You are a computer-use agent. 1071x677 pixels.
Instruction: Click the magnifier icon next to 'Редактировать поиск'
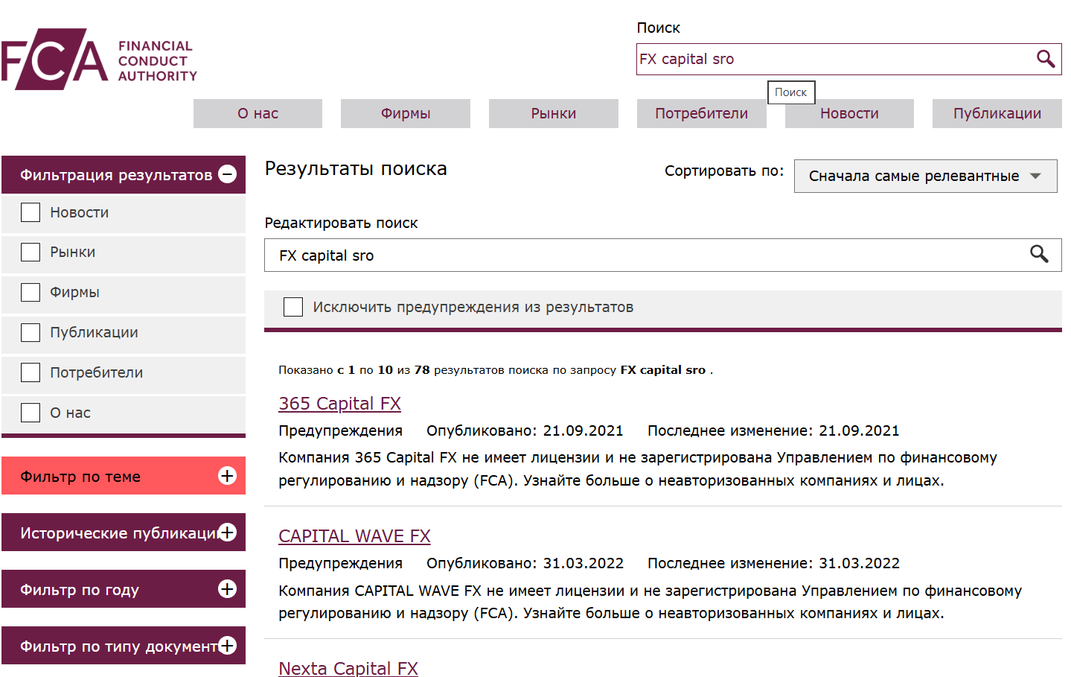coord(1039,255)
